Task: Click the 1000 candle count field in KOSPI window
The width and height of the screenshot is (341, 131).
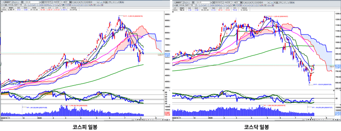Action: click(59, 2)
